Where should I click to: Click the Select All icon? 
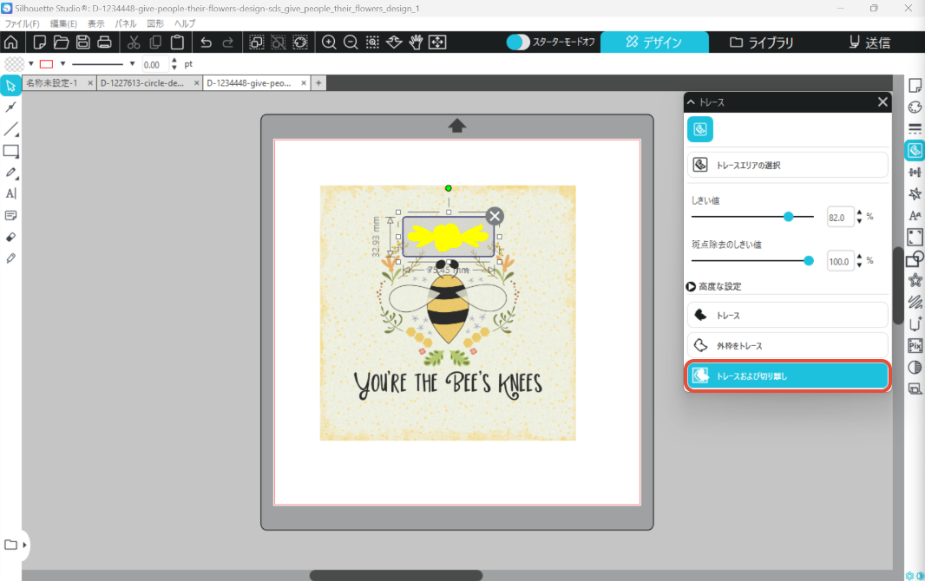click(x=257, y=42)
